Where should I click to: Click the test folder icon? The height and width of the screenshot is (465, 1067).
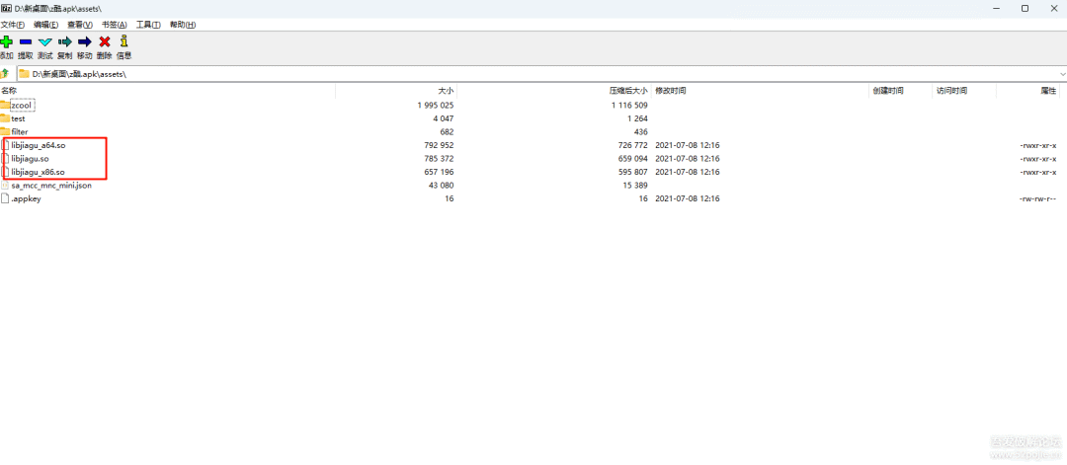(x=5, y=118)
